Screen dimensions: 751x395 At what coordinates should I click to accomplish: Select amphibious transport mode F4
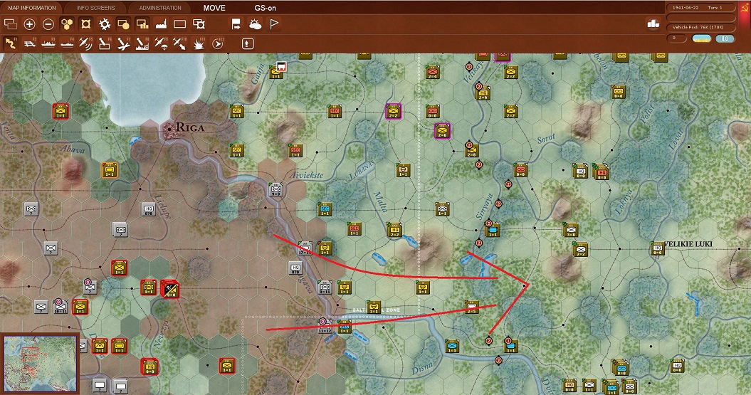coord(67,43)
